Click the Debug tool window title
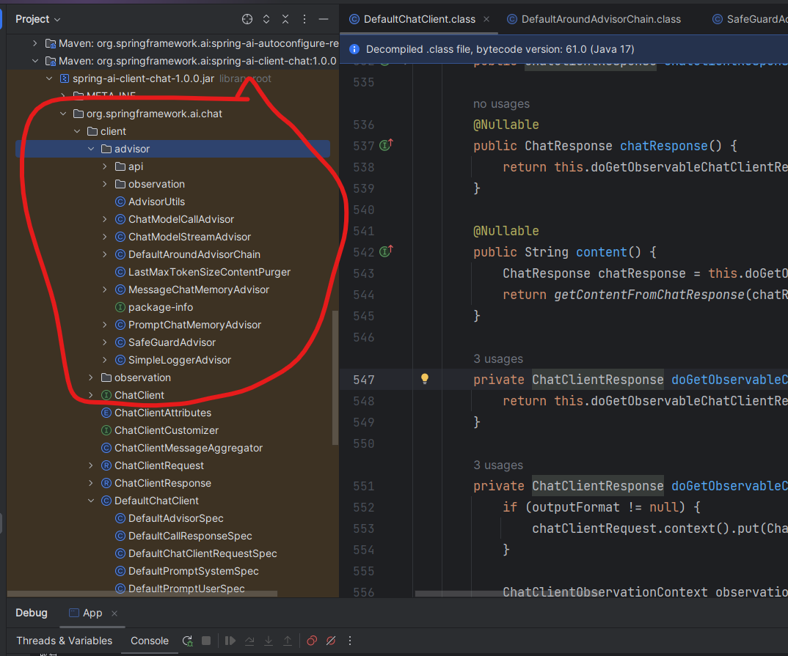The height and width of the screenshot is (656, 788). (x=31, y=613)
